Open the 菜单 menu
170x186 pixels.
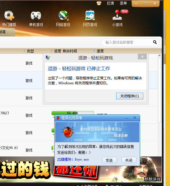[123, 3]
